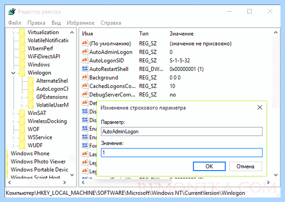Click the string icon of AutoLogonSID
The width and height of the screenshot is (285, 202).
click(85, 60)
